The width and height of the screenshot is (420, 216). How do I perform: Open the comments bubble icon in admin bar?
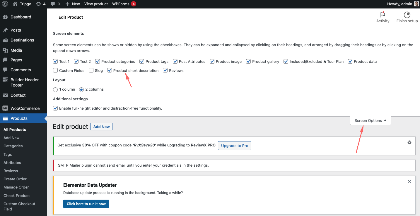pyautogui.click(x=52, y=4)
